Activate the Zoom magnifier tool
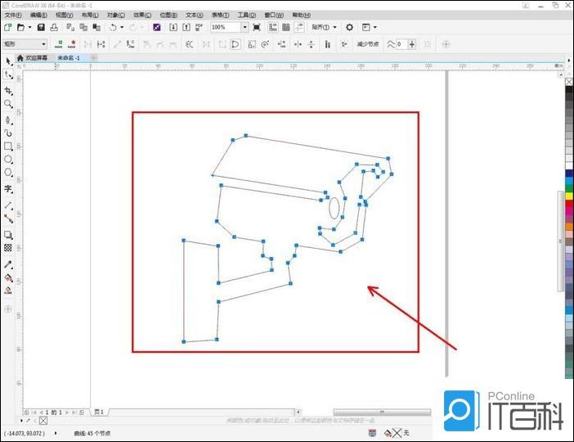This screenshot has width=574, height=442. tap(8, 104)
